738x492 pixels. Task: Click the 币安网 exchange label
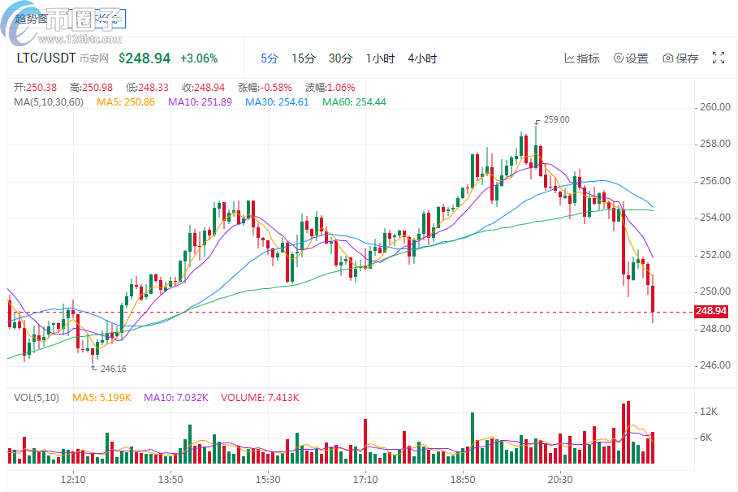(x=94, y=58)
